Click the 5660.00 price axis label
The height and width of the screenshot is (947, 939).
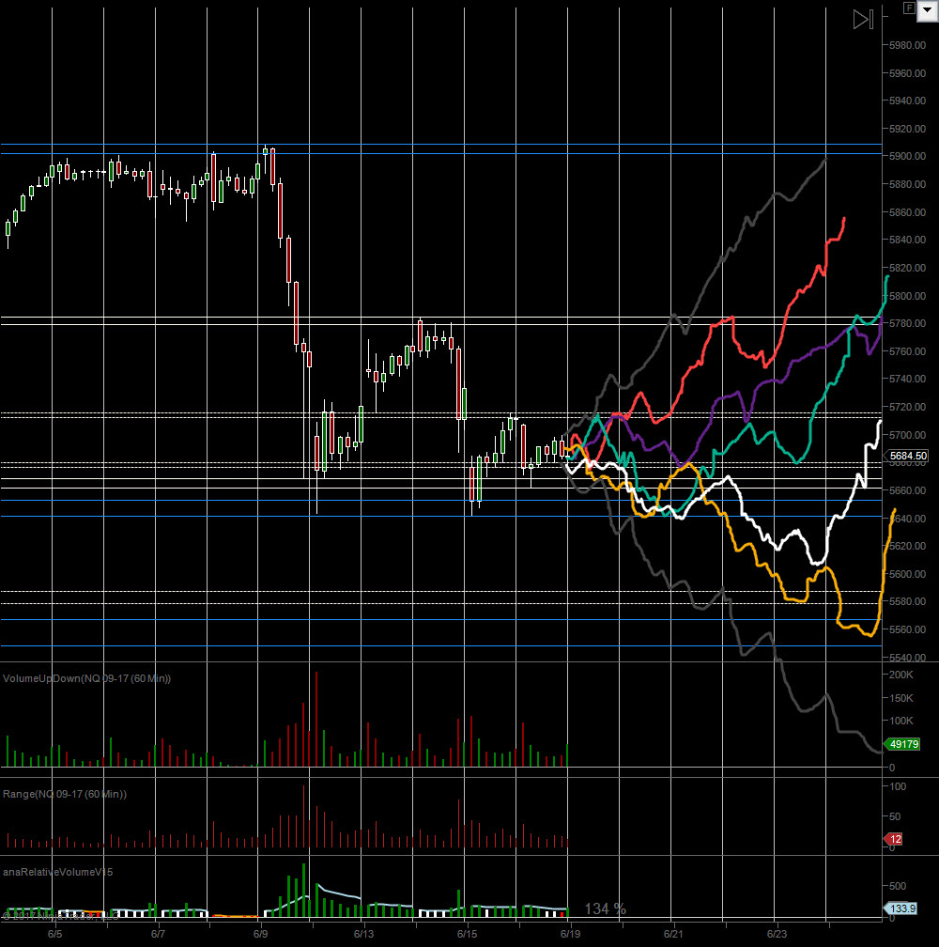[x=907, y=490]
